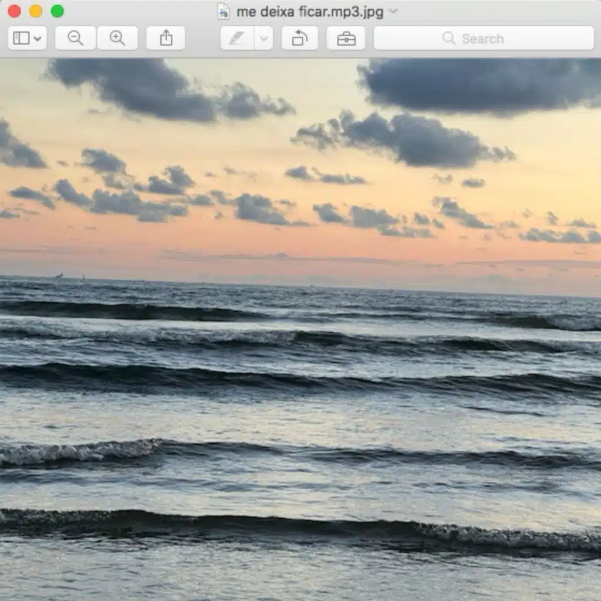Click the sunset ocean photo
601x601 pixels.
click(300, 330)
